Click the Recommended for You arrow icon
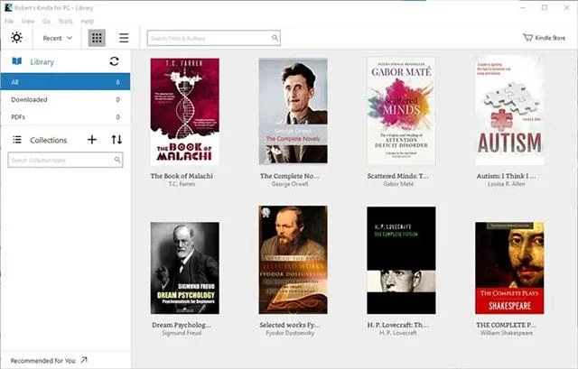 pyautogui.click(x=84, y=360)
